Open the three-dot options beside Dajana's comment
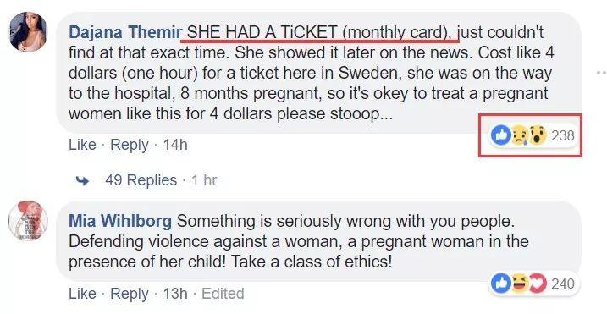 pos(602,73)
